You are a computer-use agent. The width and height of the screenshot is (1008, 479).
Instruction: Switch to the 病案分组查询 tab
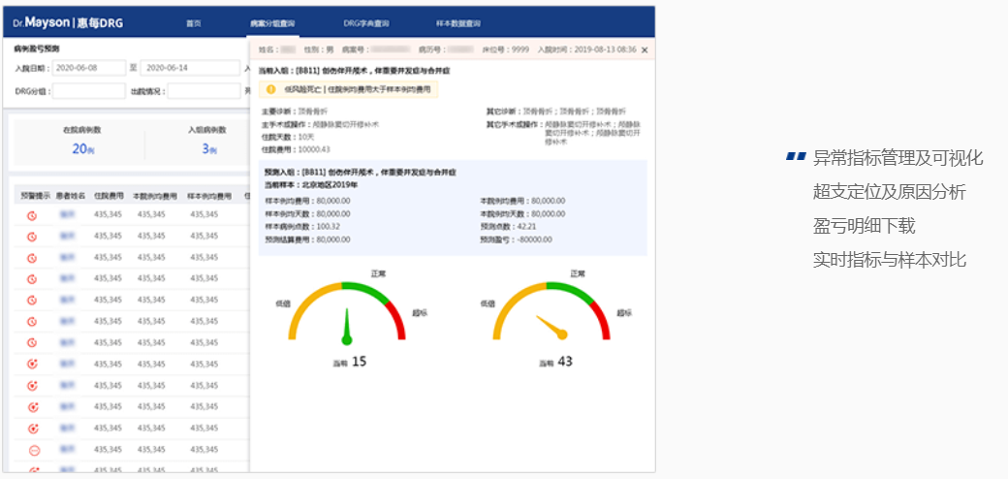pos(272,24)
